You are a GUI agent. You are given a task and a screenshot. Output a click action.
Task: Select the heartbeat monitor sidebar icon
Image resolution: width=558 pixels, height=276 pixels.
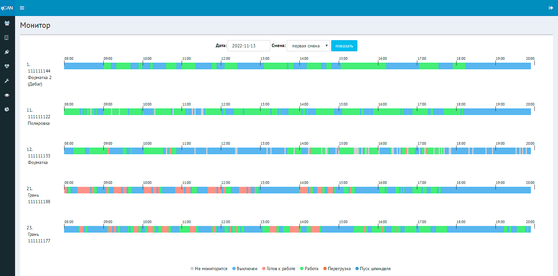coord(7,66)
